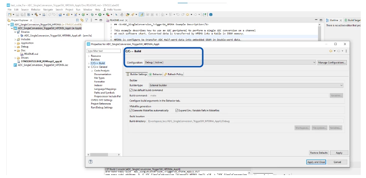The height and width of the screenshot is (178, 366).
Task: Expand the Includes folder in Project Explorer
Action: click(x=15, y=39)
